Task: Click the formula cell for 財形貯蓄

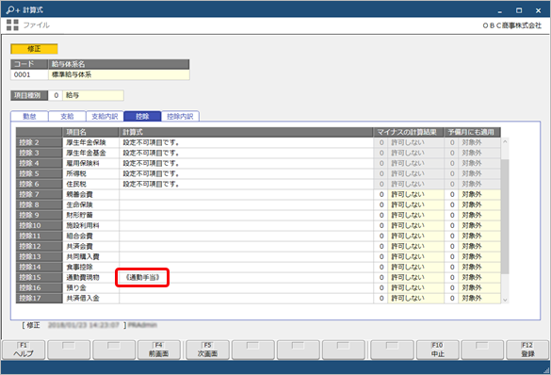Action: (246, 215)
